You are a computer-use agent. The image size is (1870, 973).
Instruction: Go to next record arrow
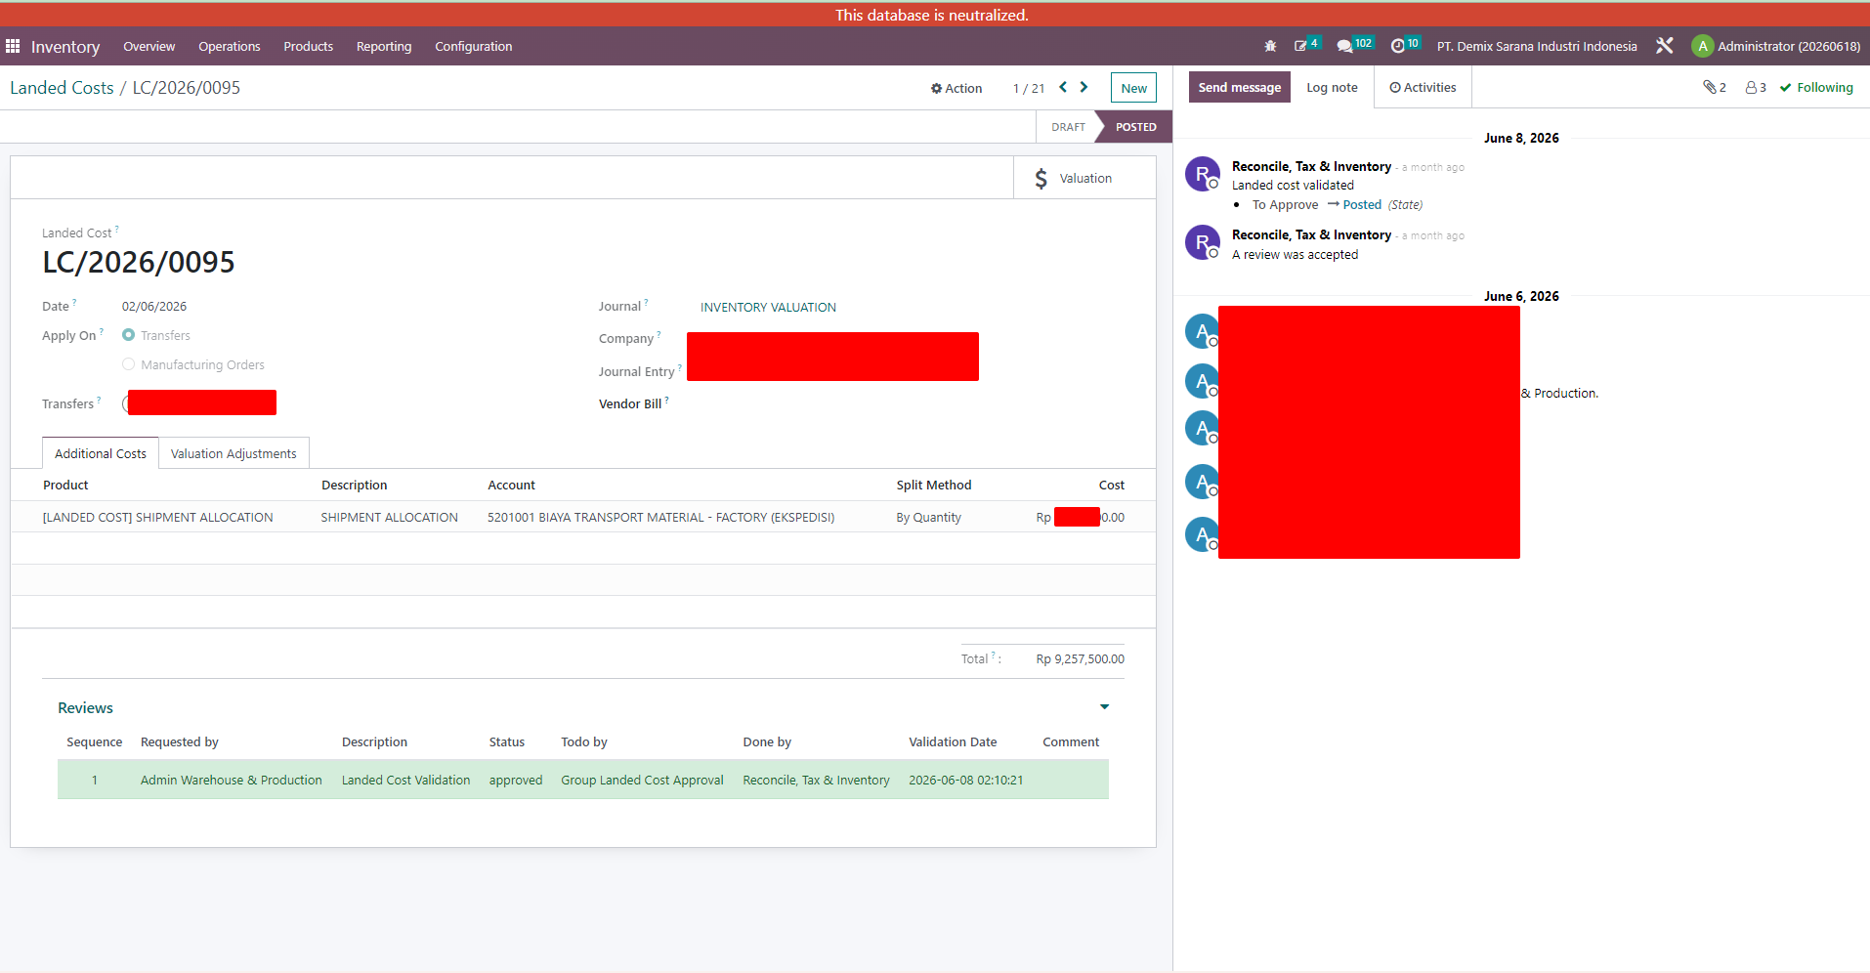1084,87
